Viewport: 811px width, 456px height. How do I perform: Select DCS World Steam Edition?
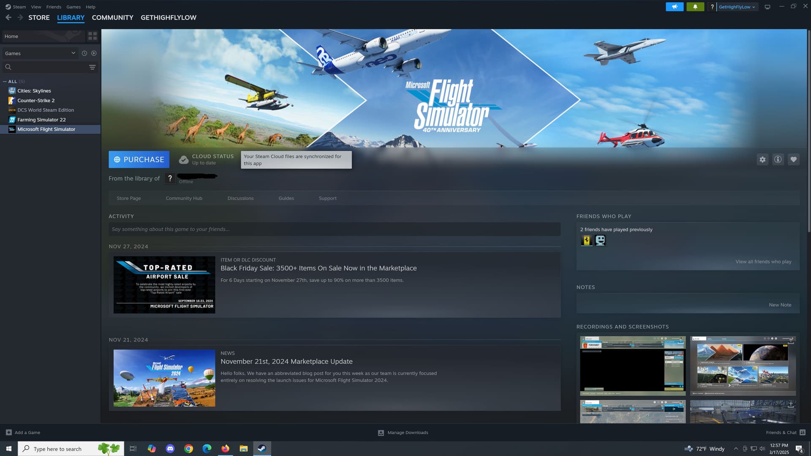[x=50, y=110]
